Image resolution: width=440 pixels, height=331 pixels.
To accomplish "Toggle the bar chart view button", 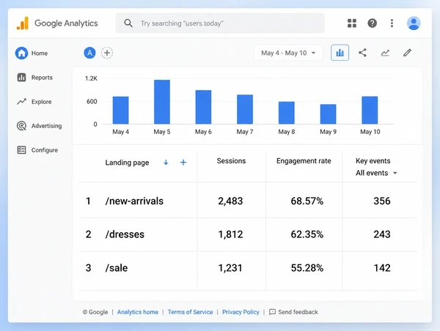I will [340, 53].
